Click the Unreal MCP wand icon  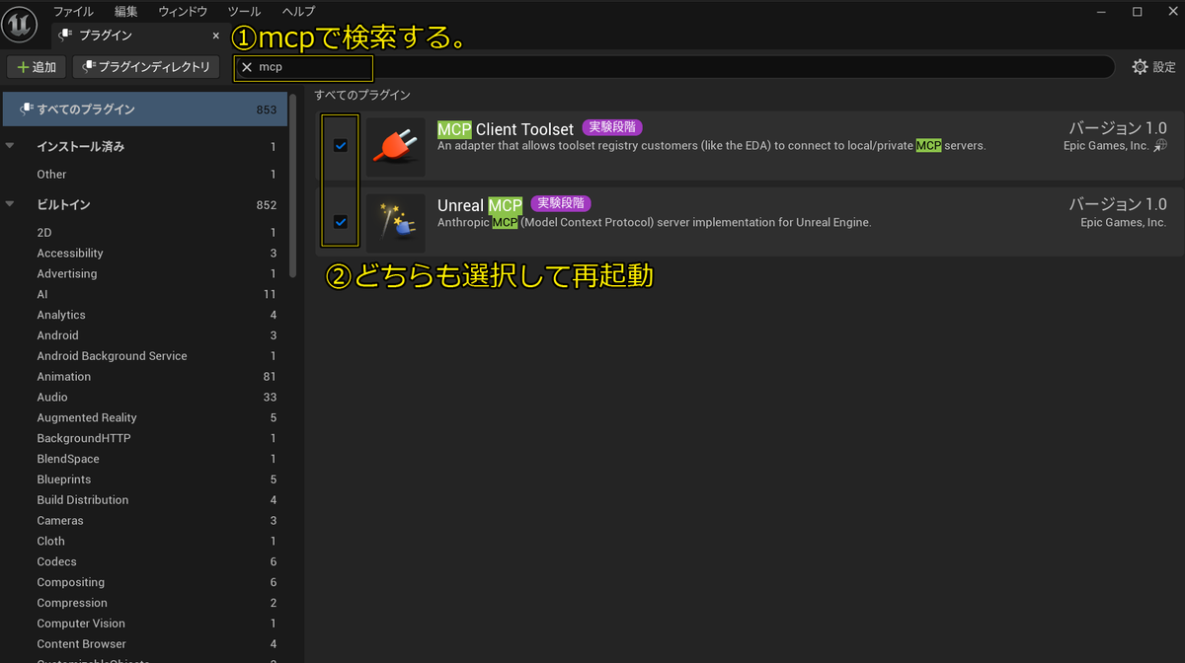pyautogui.click(x=395, y=223)
